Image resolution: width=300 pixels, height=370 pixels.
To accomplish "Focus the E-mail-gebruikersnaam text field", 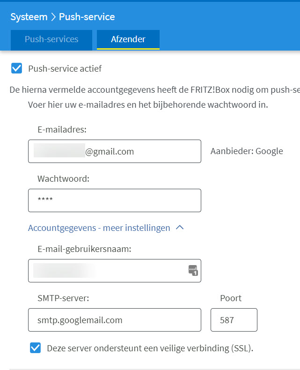I will 108,271.
